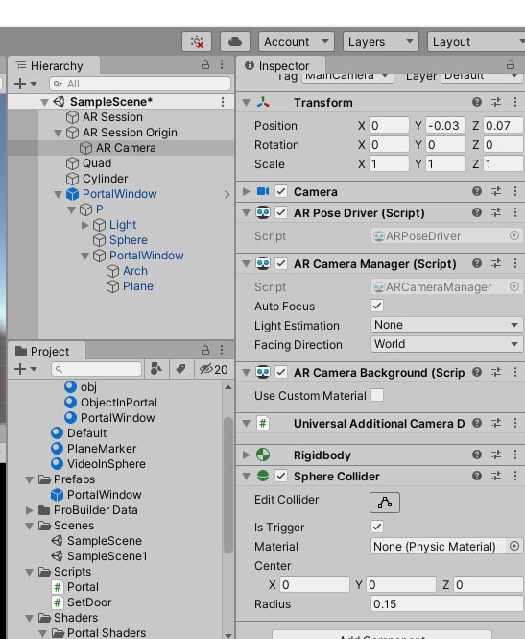525x639 pixels.
Task: Select the VideoInSphere material asset
Action: pyautogui.click(x=107, y=464)
